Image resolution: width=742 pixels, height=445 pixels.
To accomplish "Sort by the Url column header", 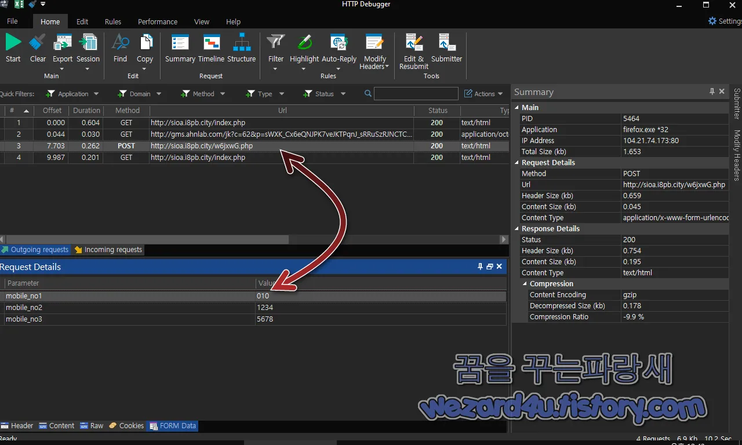I will [282, 111].
